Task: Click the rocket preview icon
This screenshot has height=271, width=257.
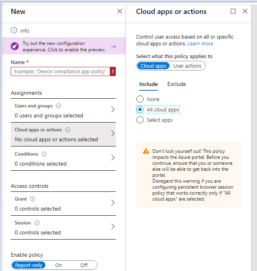Action: coord(14,47)
